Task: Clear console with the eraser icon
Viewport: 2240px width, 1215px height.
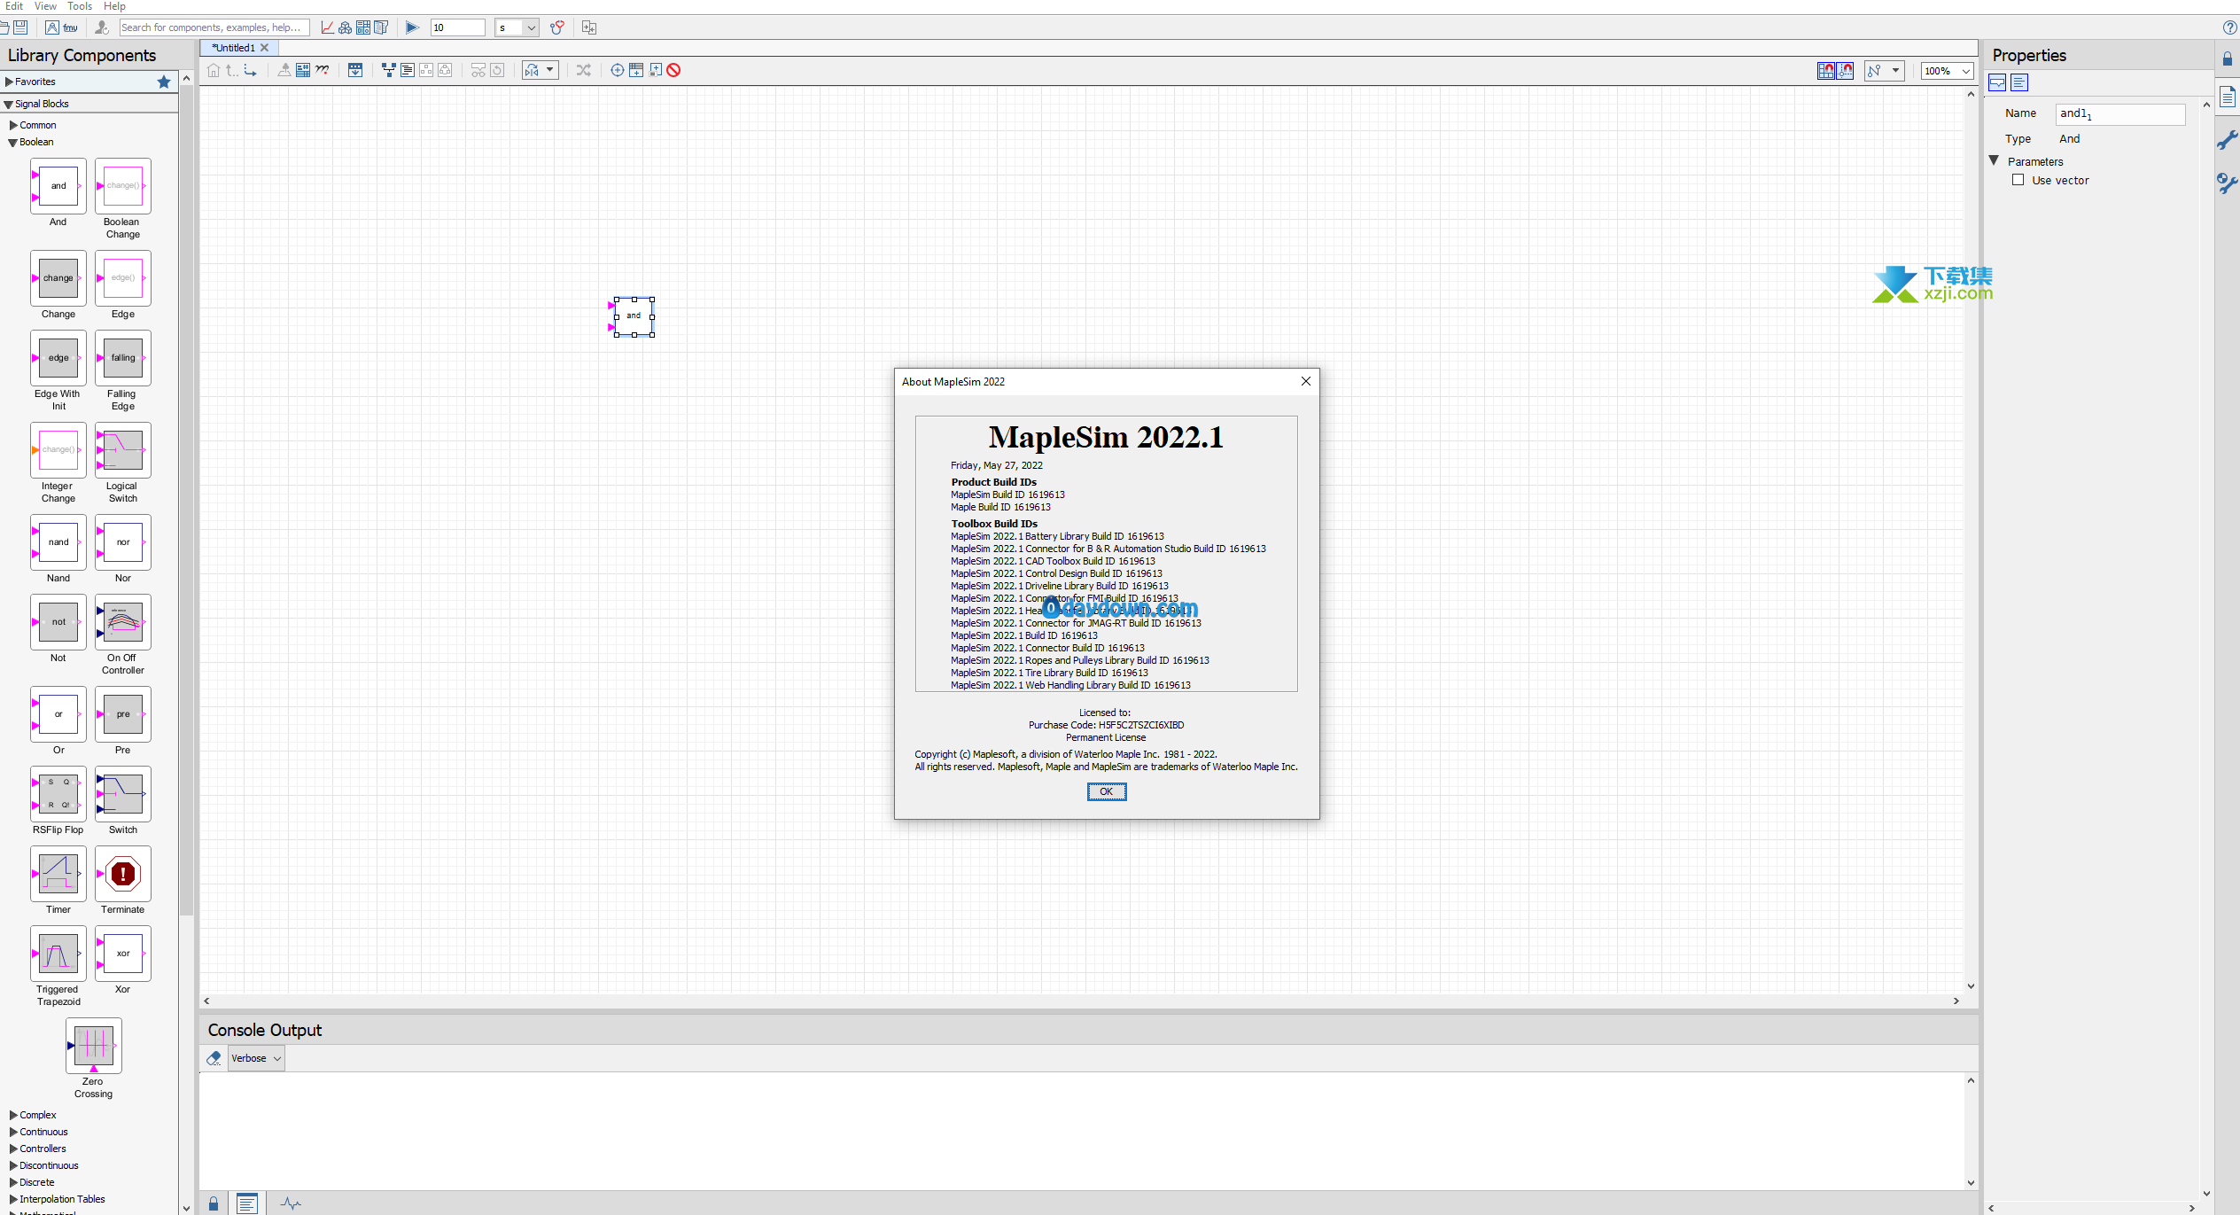Action: (214, 1058)
